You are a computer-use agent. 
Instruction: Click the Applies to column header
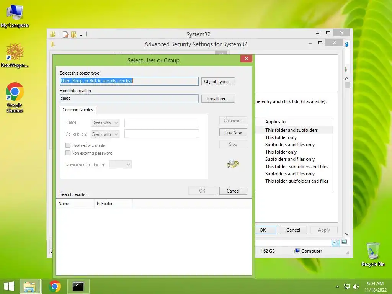point(275,121)
